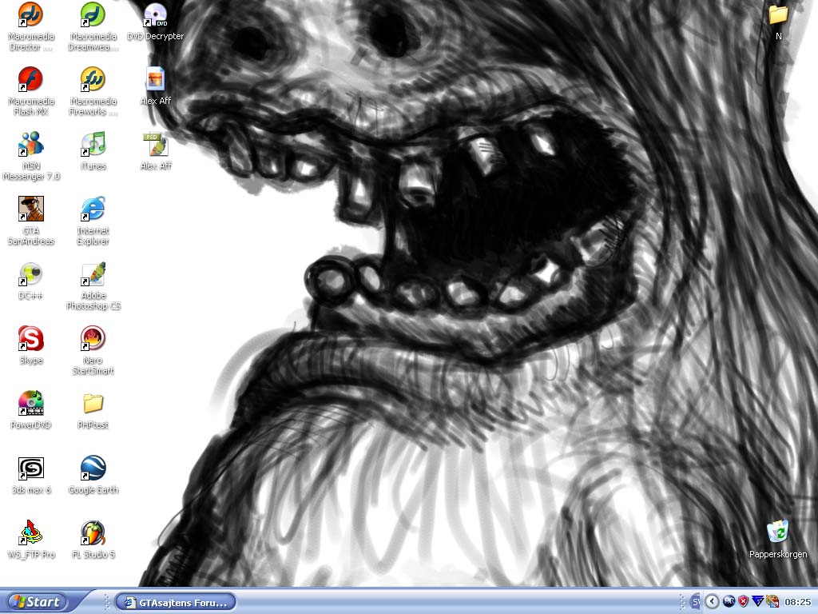Activate GTAsajtens Forum taskbar button

tap(175, 602)
